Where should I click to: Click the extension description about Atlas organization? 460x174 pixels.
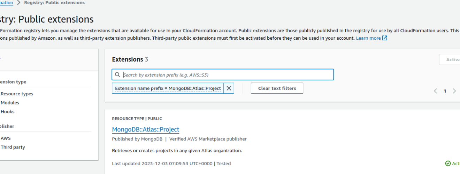point(177,151)
